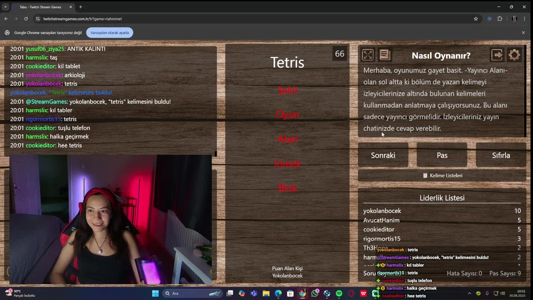Click Puan Alan Kişi Yokolanbocek label
This screenshot has width=533, height=300.
(x=287, y=272)
